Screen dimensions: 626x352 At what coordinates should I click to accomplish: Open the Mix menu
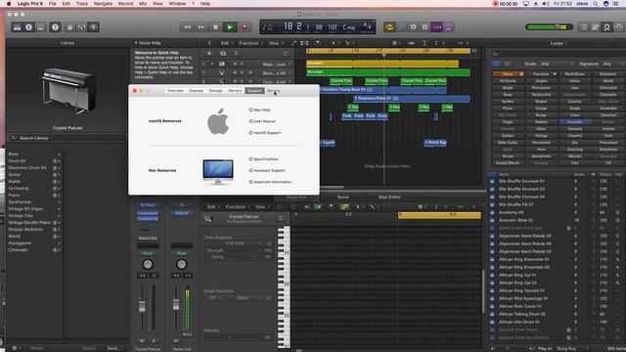point(143,4)
